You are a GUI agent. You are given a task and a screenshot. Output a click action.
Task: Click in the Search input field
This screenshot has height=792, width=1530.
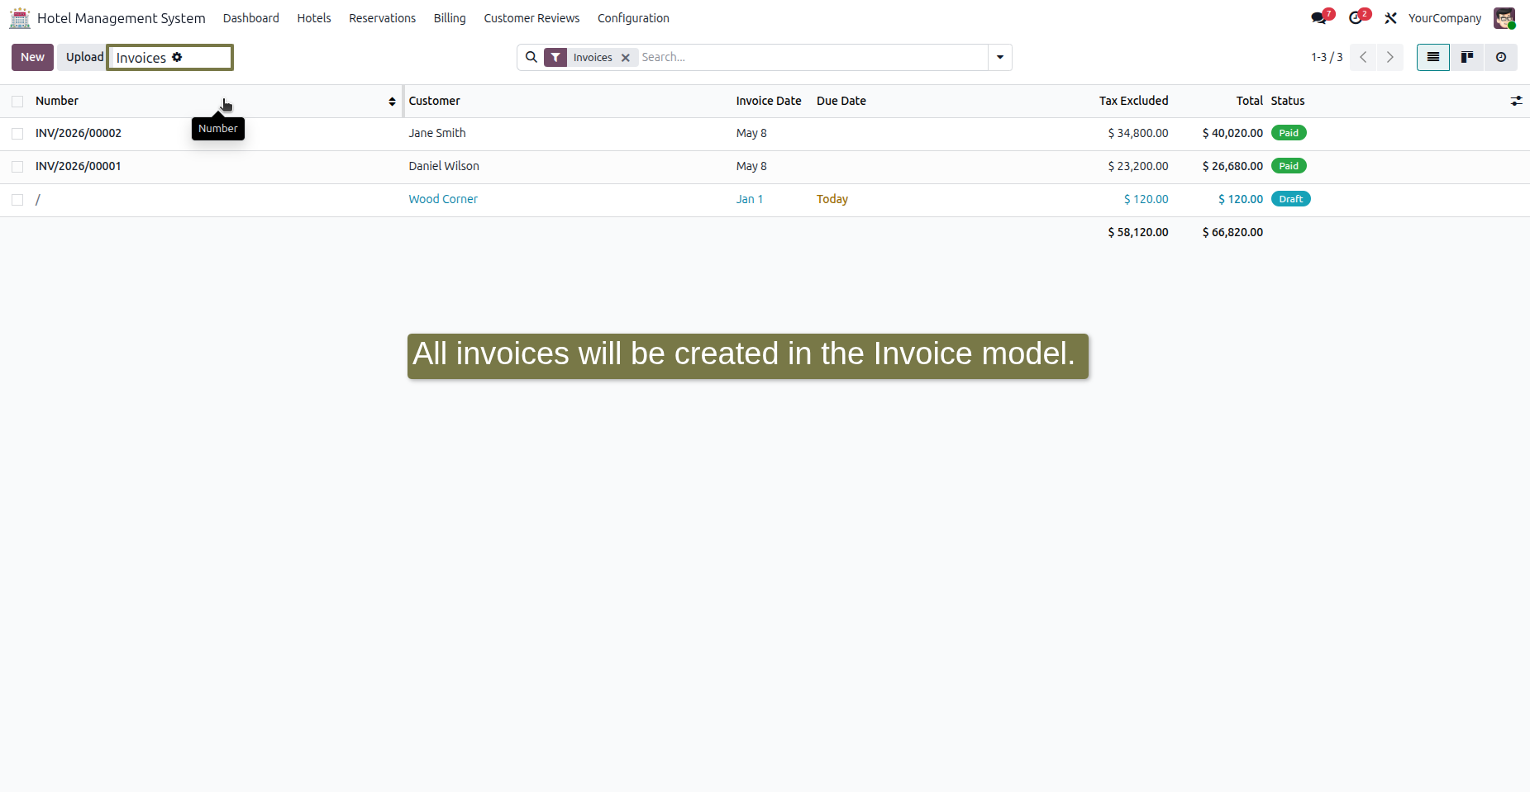813,57
